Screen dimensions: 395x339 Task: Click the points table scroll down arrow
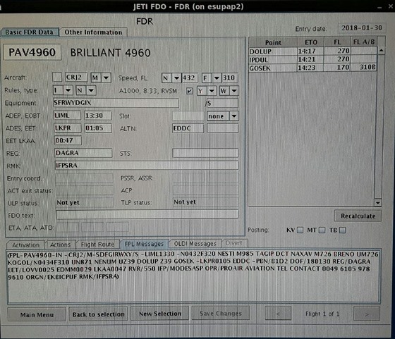(x=377, y=202)
